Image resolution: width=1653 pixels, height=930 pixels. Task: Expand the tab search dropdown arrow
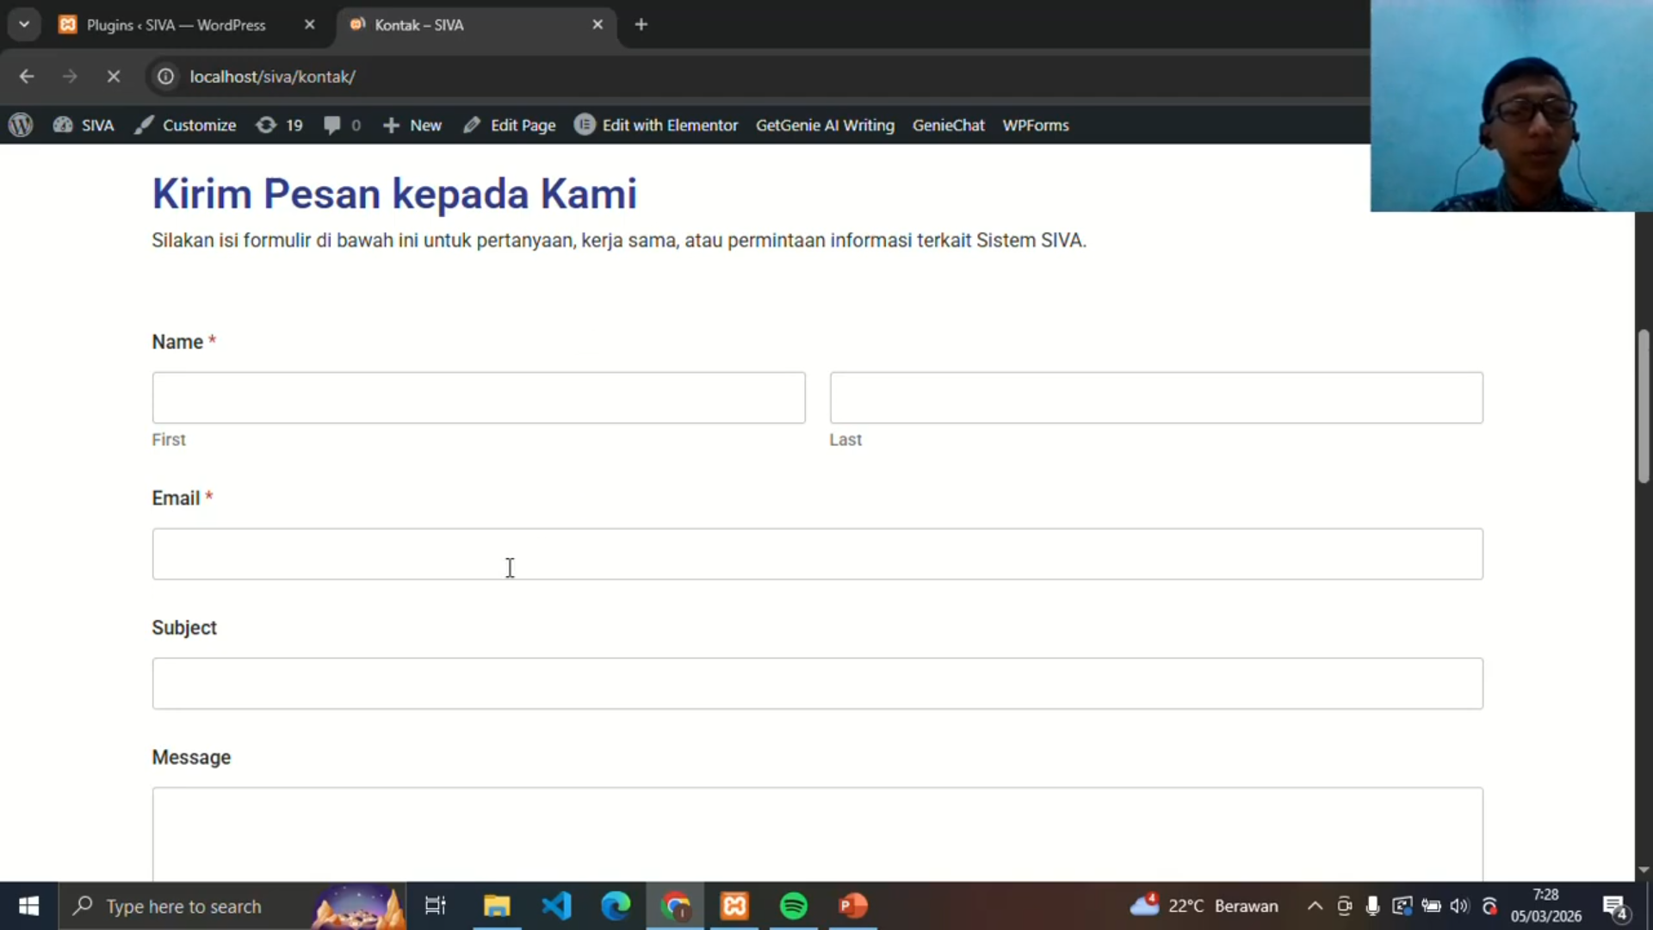24,24
